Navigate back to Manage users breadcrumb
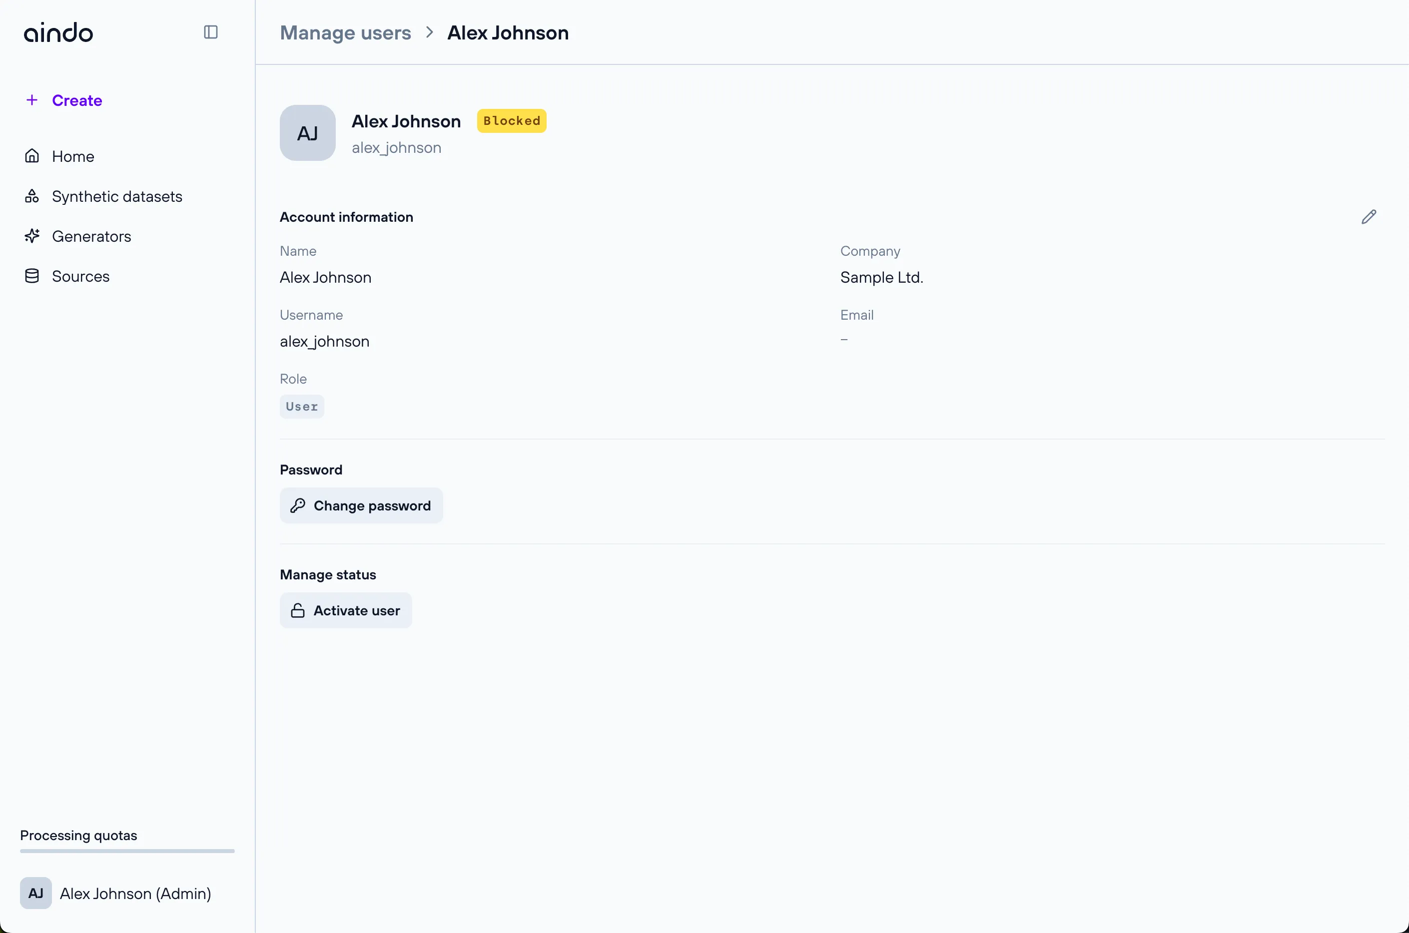 [345, 33]
